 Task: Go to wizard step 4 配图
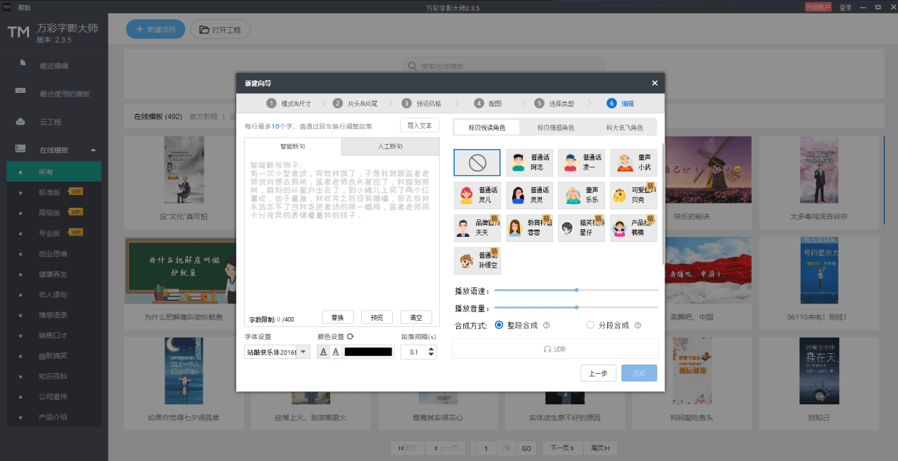pyautogui.click(x=488, y=103)
